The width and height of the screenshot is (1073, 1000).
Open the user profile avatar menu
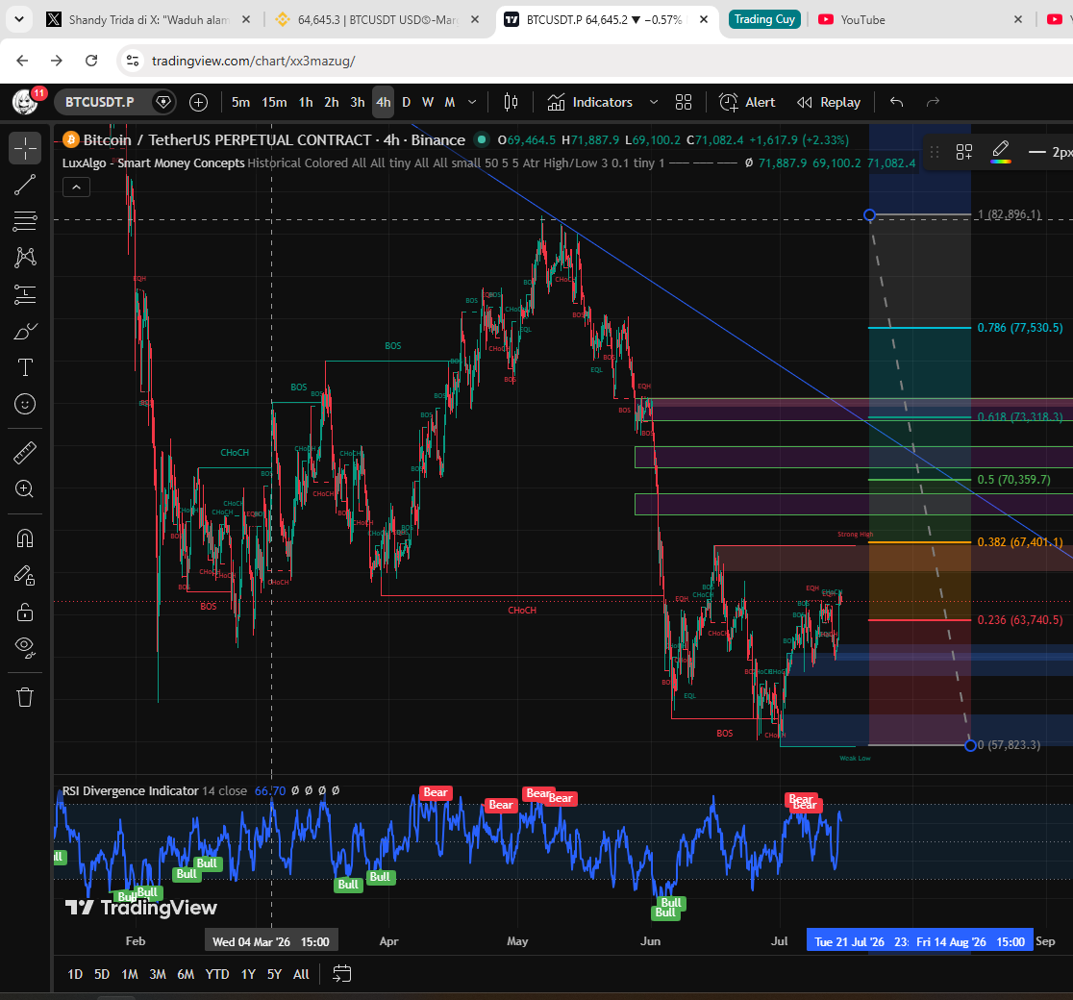click(x=26, y=102)
